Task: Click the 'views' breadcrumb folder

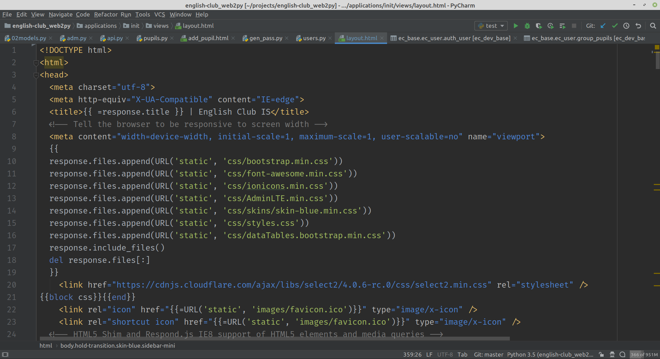Action: [x=157, y=26]
